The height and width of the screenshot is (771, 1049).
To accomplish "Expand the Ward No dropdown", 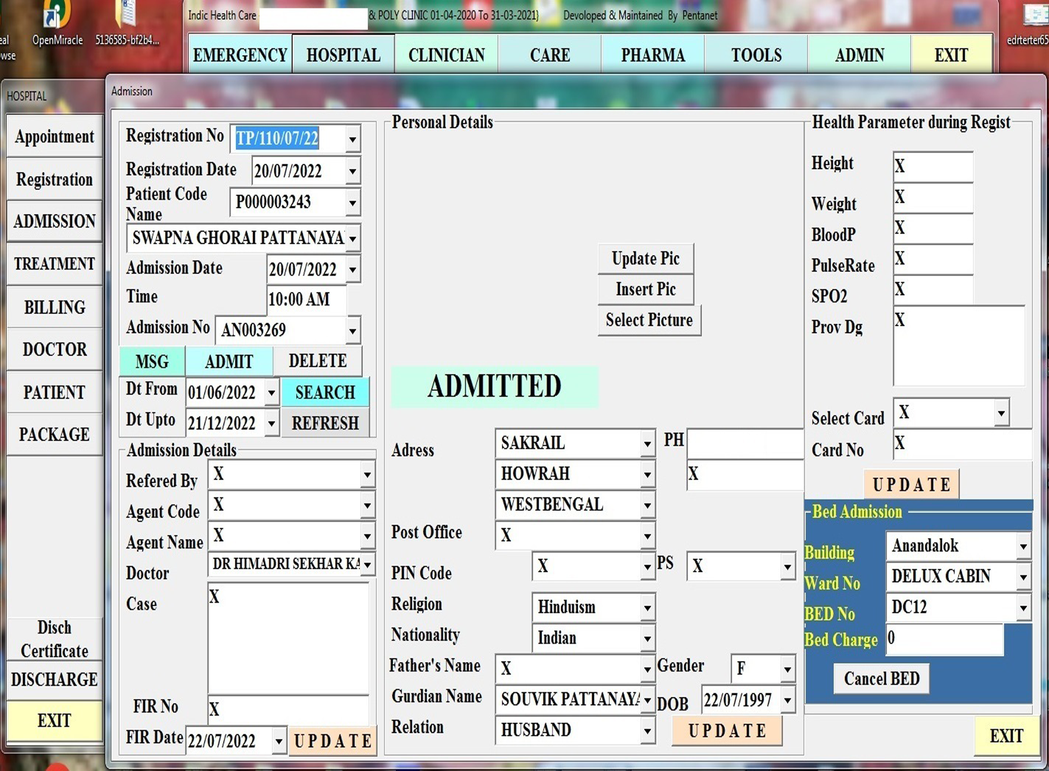I will point(1023,577).
